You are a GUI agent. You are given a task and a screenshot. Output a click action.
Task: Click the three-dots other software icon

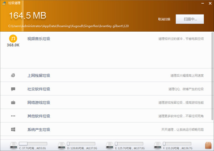click(13, 116)
